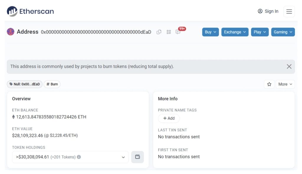Open the hamburger menu

click(x=289, y=11)
